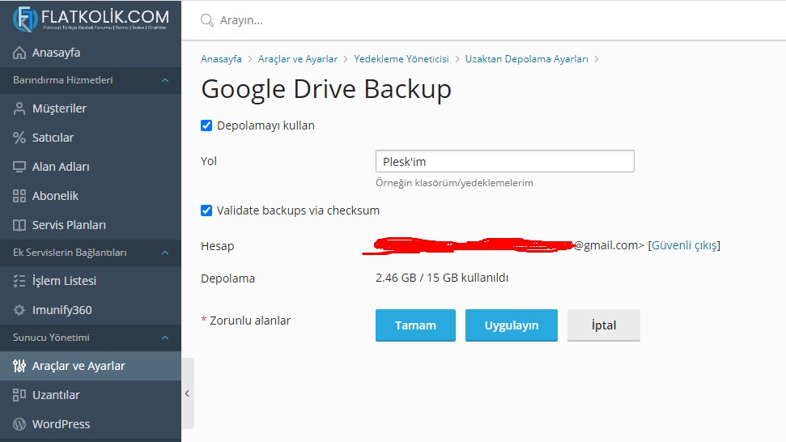Viewport: 786px width, 442px height.
Task: Click the Örneğin klasörüm/yedeklemelerim hint text
Action: pyautogui.click(x=454, y=183)
